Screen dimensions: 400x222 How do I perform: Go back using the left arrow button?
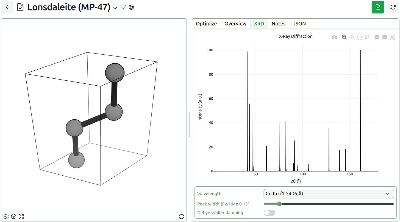point(7,7)
